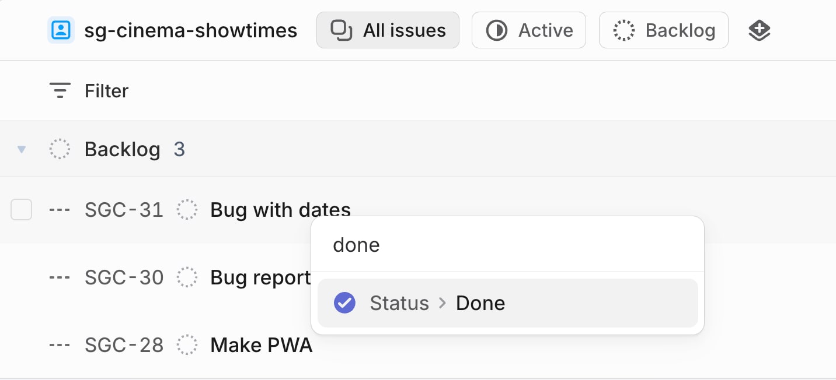Open issue SGC-28 Make PWA
836x380 pixels.
click(261, 345)
